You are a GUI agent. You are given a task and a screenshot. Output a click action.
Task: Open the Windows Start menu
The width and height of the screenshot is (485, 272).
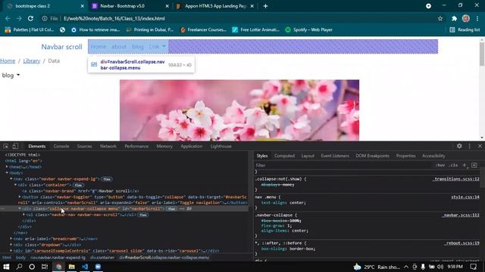pyautogui.click(x=6, y=267)
